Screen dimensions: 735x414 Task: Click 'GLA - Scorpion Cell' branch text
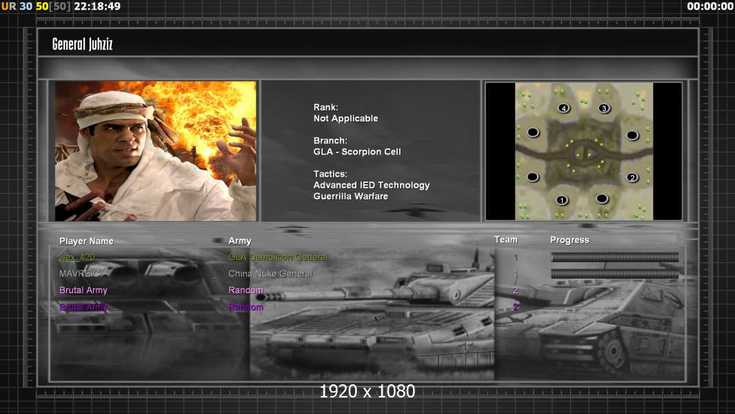coord(357,152)
